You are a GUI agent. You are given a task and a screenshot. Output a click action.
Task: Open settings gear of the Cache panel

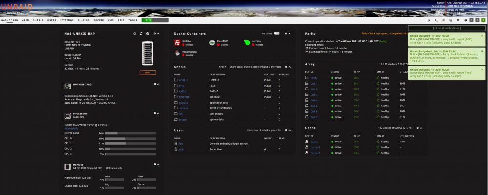click(418, 128)
